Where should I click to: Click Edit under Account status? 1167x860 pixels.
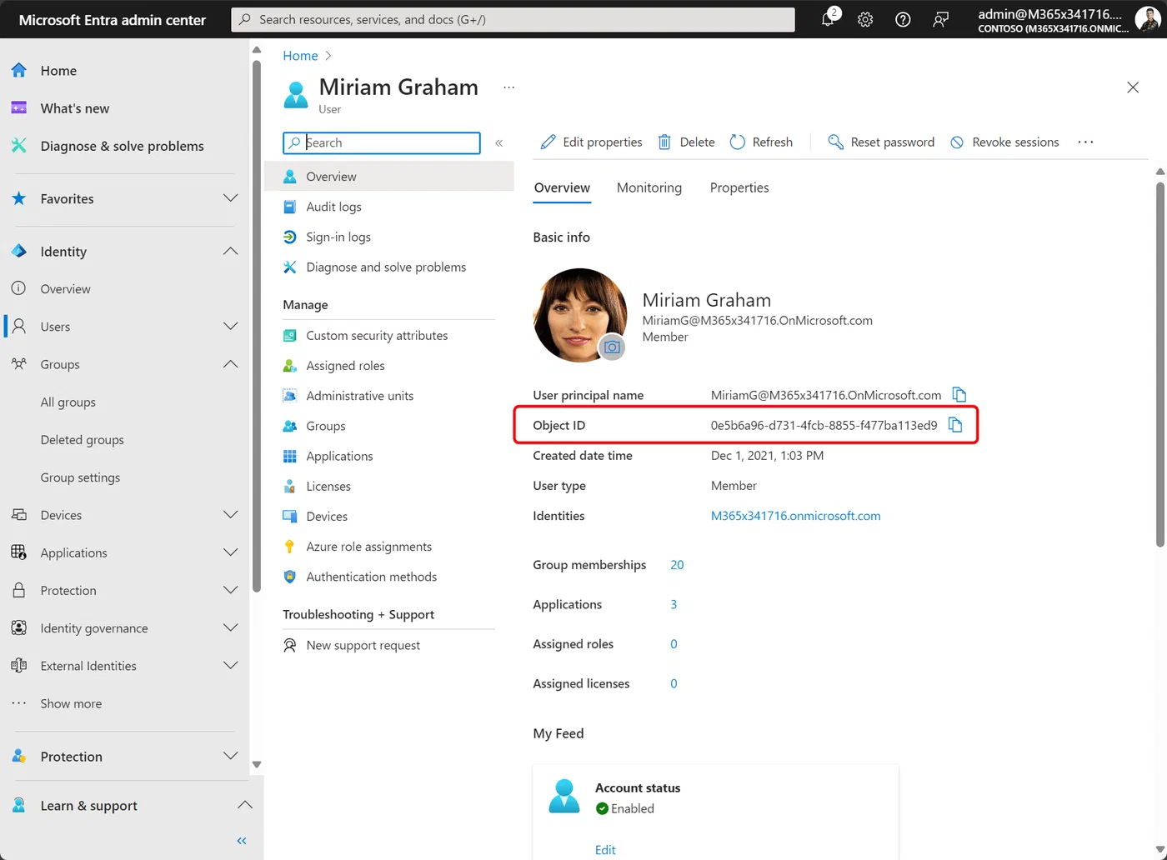pyautogui.click(x=605, y=850)
